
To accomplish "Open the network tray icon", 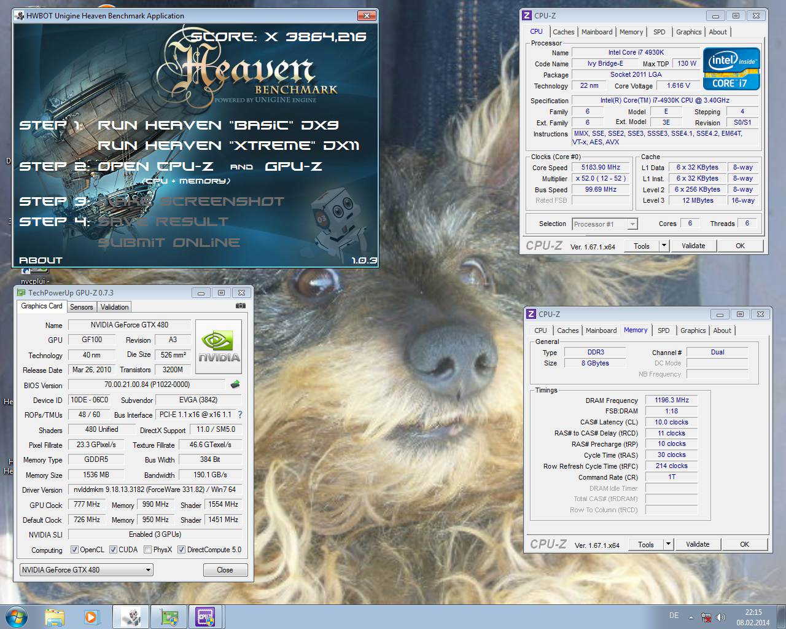I will point(707,617).
